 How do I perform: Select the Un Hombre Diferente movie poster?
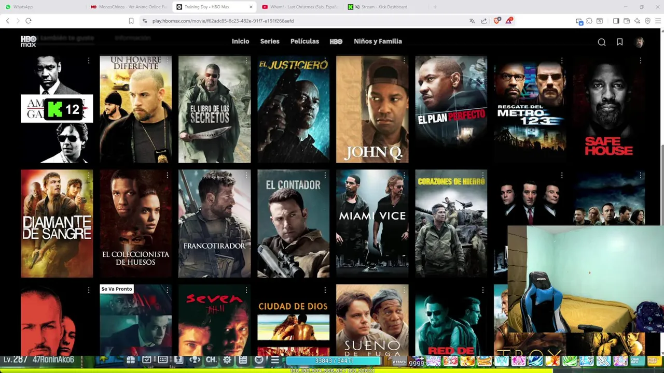pos(135,109)
